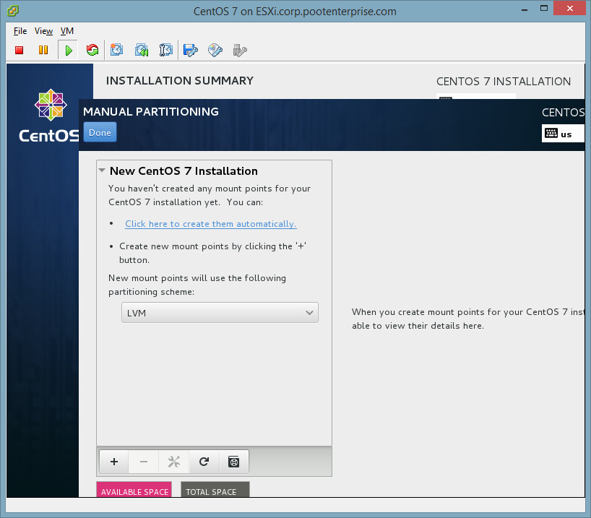
Task: Revert to the current snapshot
Action: click(142, 50)
